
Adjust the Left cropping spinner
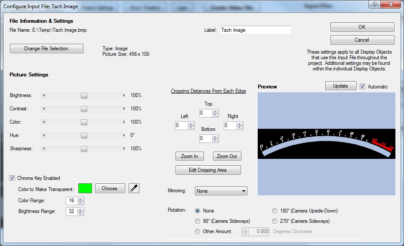coord(191,126)
